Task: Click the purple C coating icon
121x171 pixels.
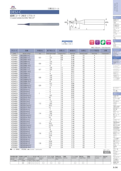Action: tap(97, 42)
